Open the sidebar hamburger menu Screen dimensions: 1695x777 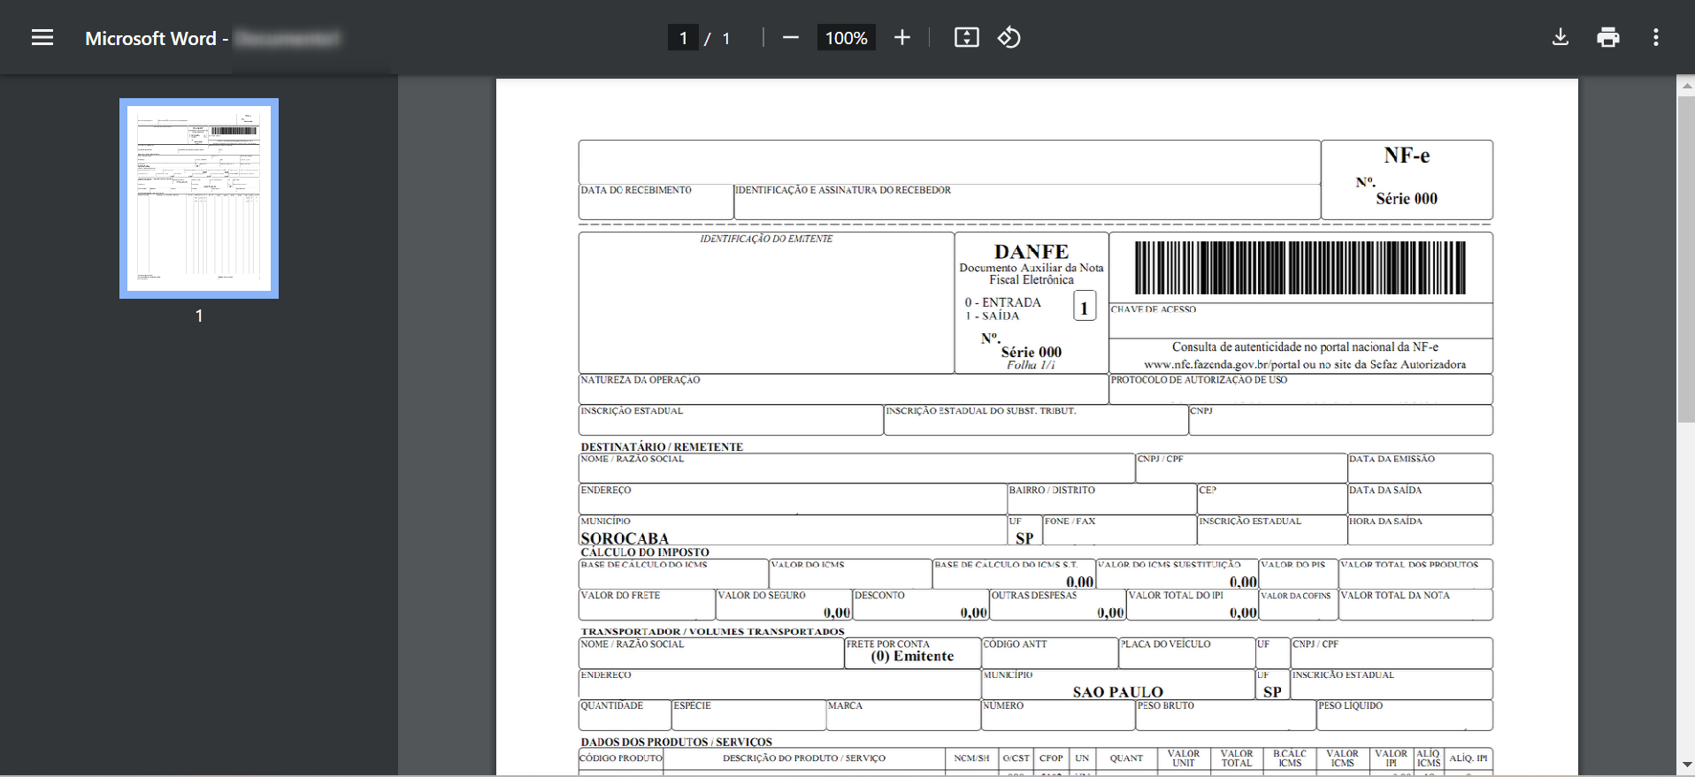[42, 38]
